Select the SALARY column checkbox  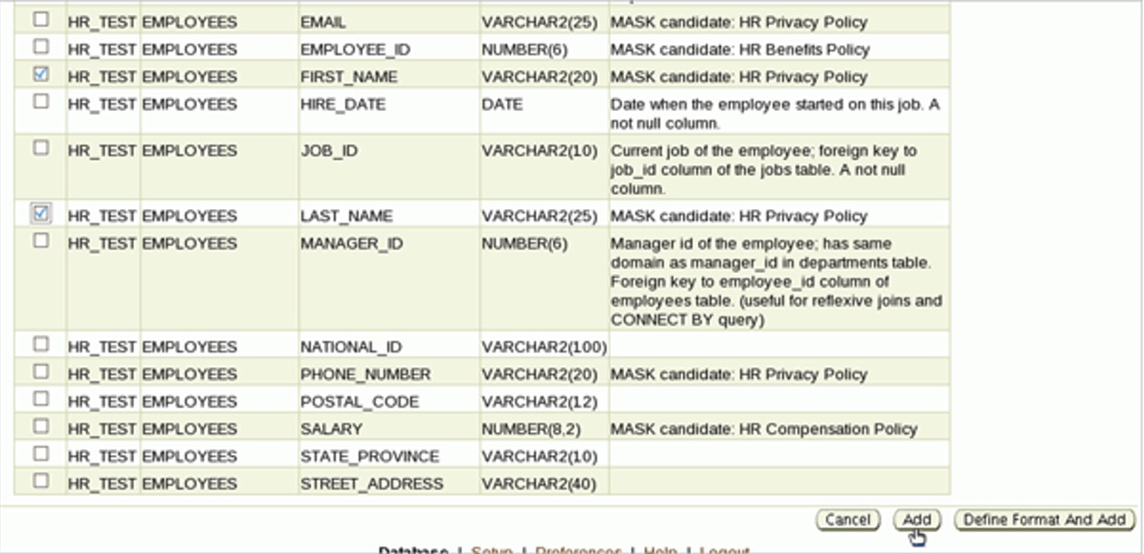tap(41, 426)
